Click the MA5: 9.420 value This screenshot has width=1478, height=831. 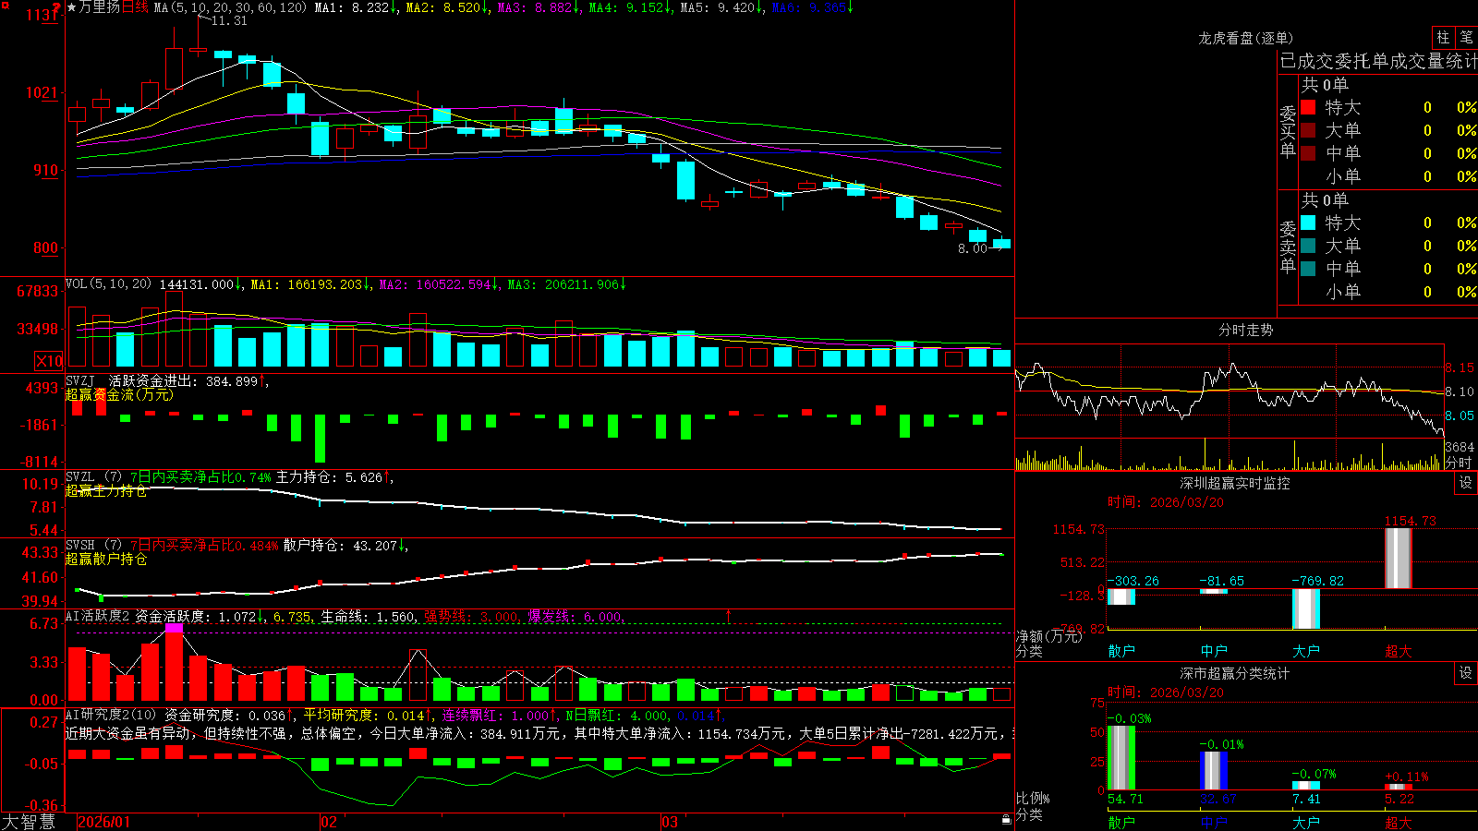point(722,7)
